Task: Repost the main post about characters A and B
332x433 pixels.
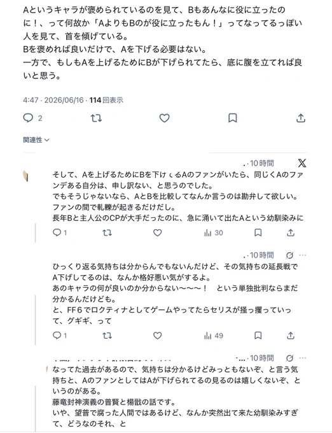Action: pyautogui.click(x=96, y=118)
